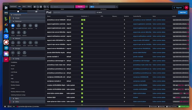192x110 pixels.
Task: Switch to the Grid view tab
Action: [x=19, y=7]
